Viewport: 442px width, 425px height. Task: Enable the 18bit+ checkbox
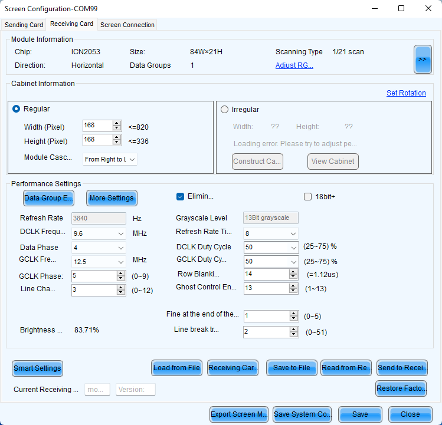click(x=307, y=197)
